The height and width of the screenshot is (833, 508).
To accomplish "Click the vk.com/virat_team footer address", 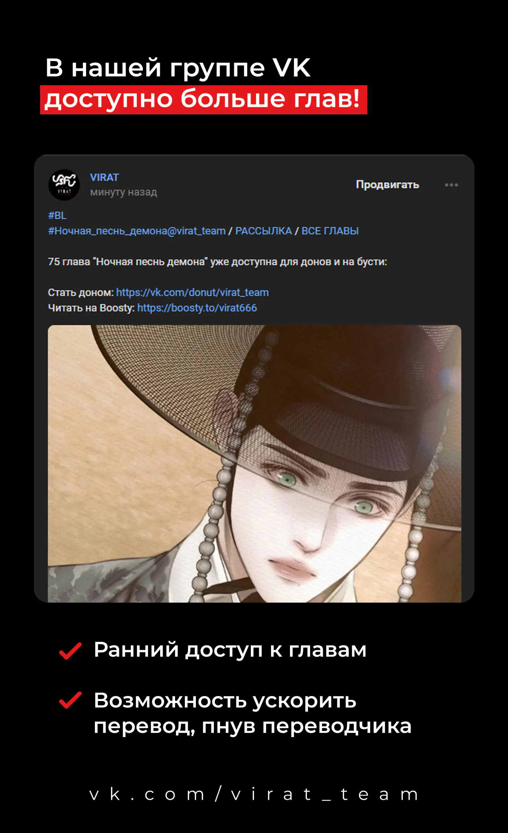I will pyautogui.click(x=254, y=794).
